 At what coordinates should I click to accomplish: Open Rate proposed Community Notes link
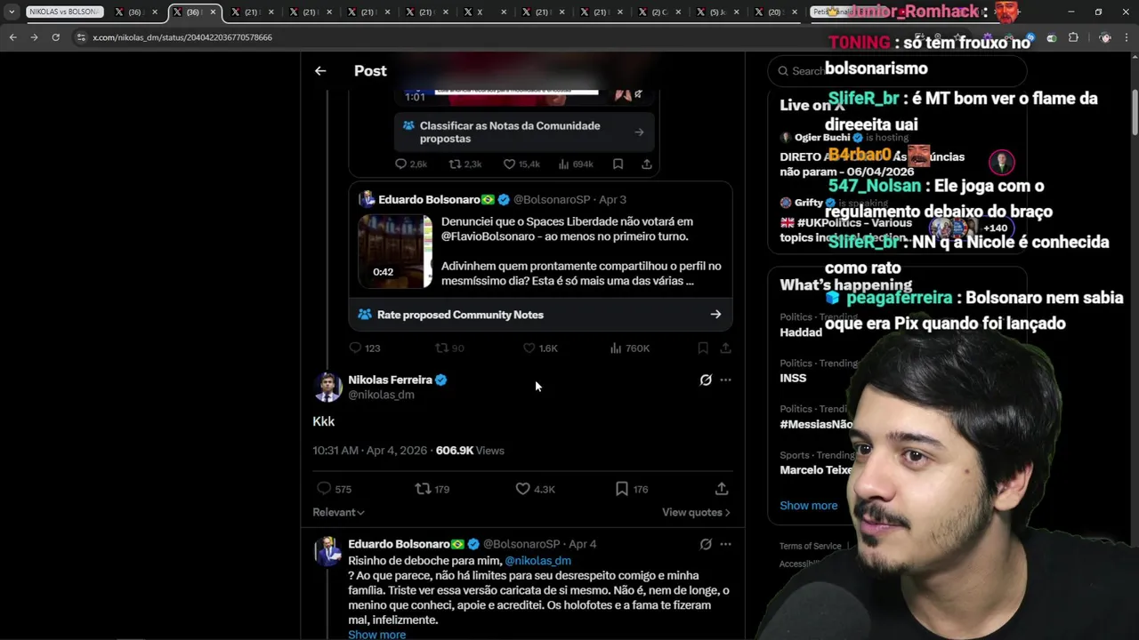[540, 315]
